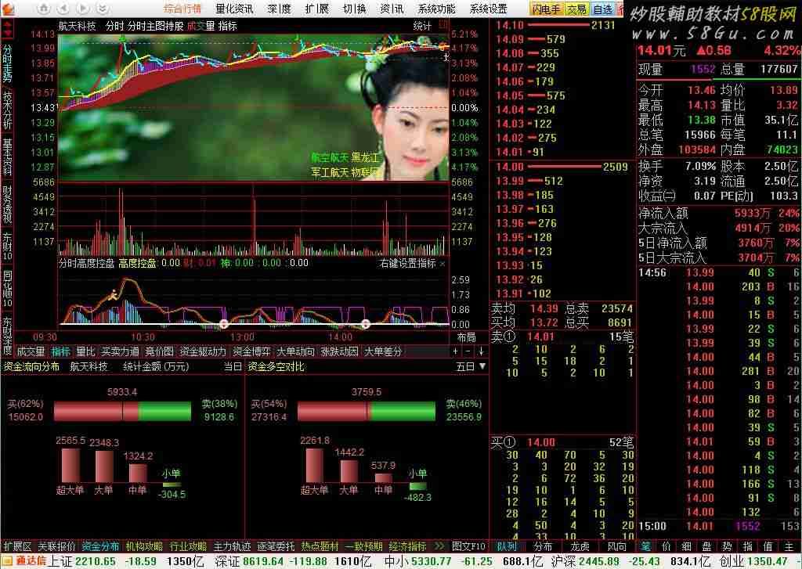Open the 主力轨迹 bottom tab
The height and width of the screenshot is (569, 802).
(x=232, y=546)
